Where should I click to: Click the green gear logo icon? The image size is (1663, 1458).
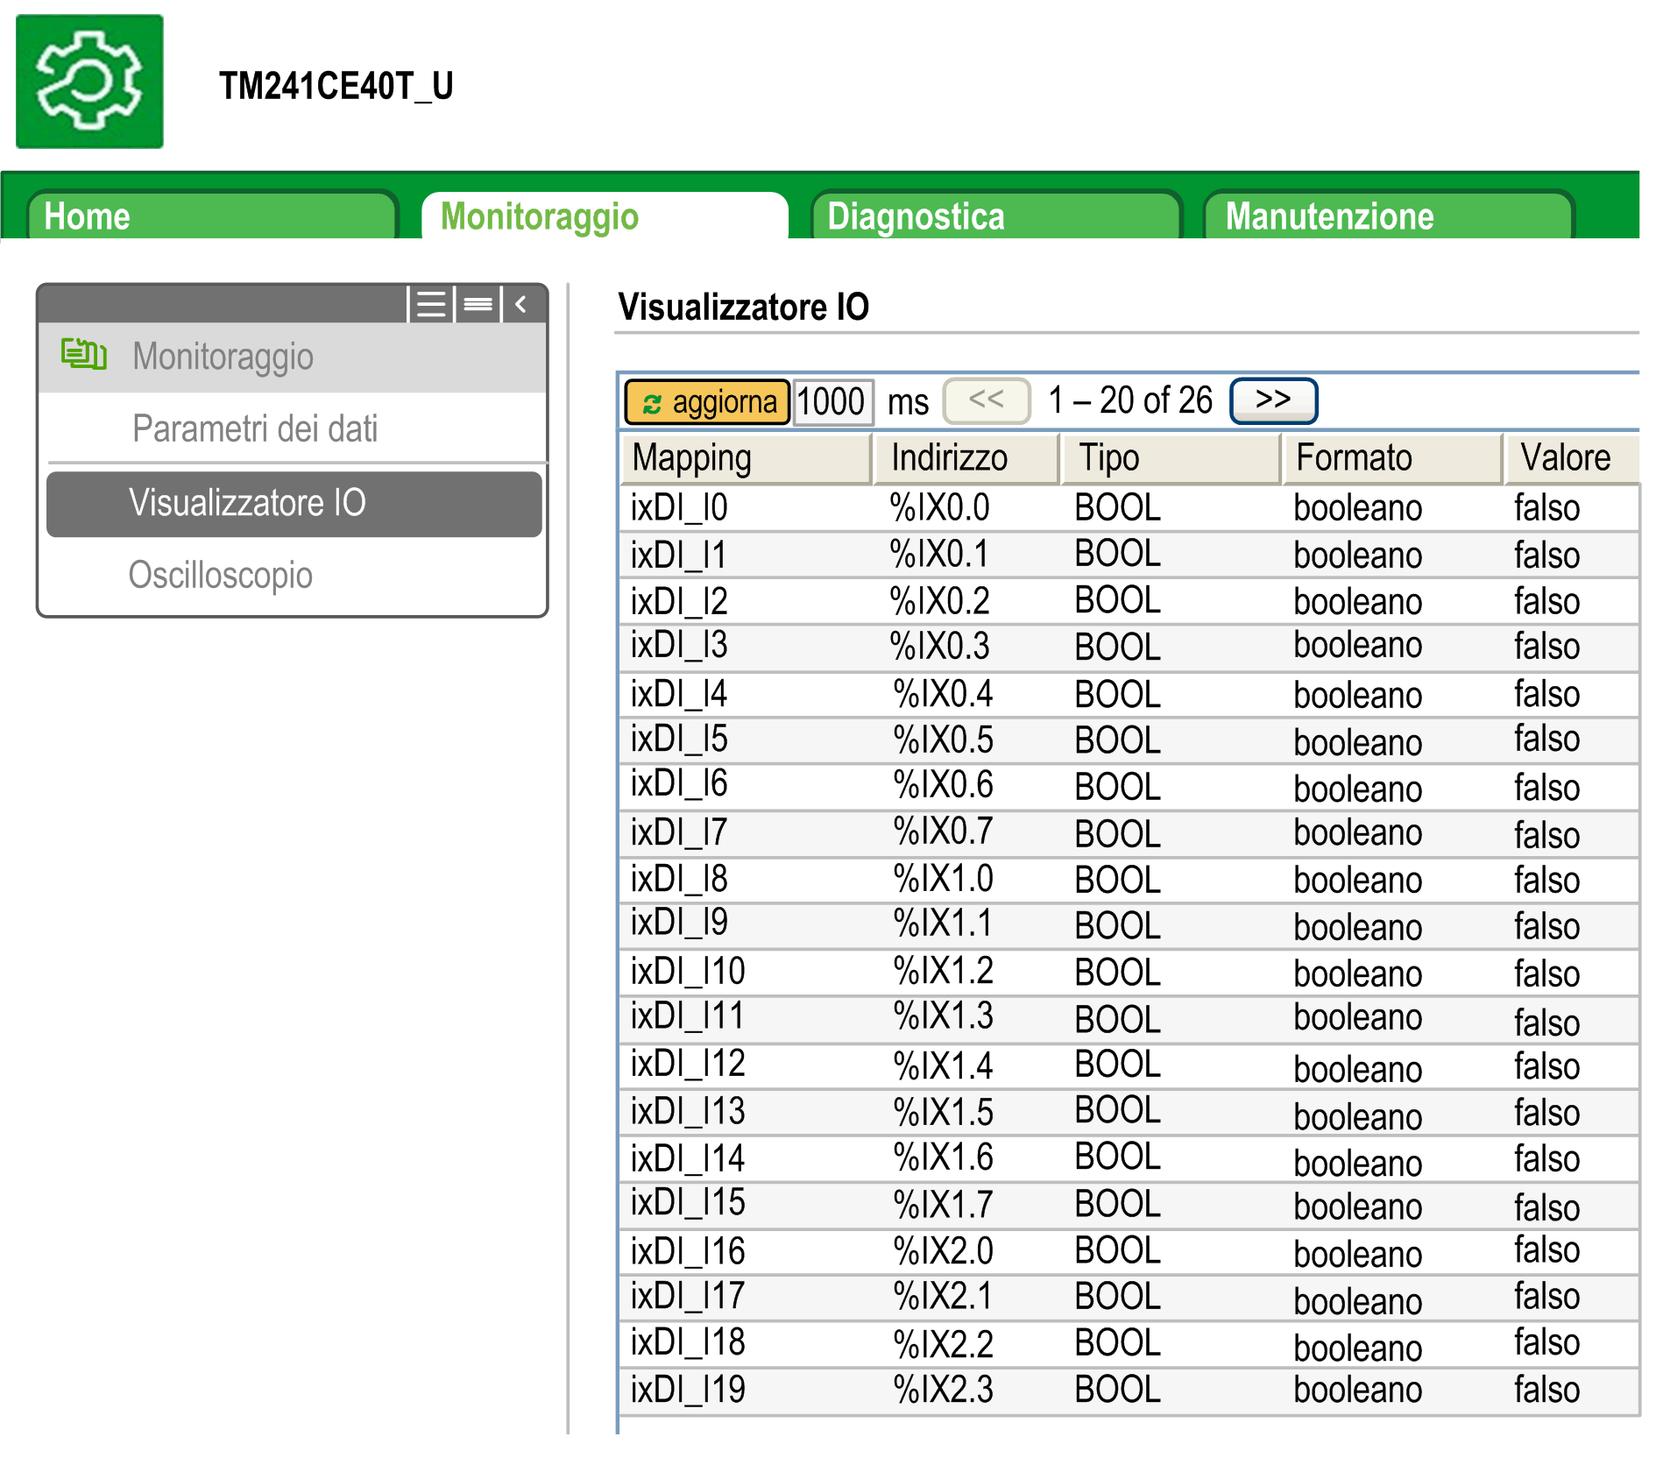tap(89, 81)
